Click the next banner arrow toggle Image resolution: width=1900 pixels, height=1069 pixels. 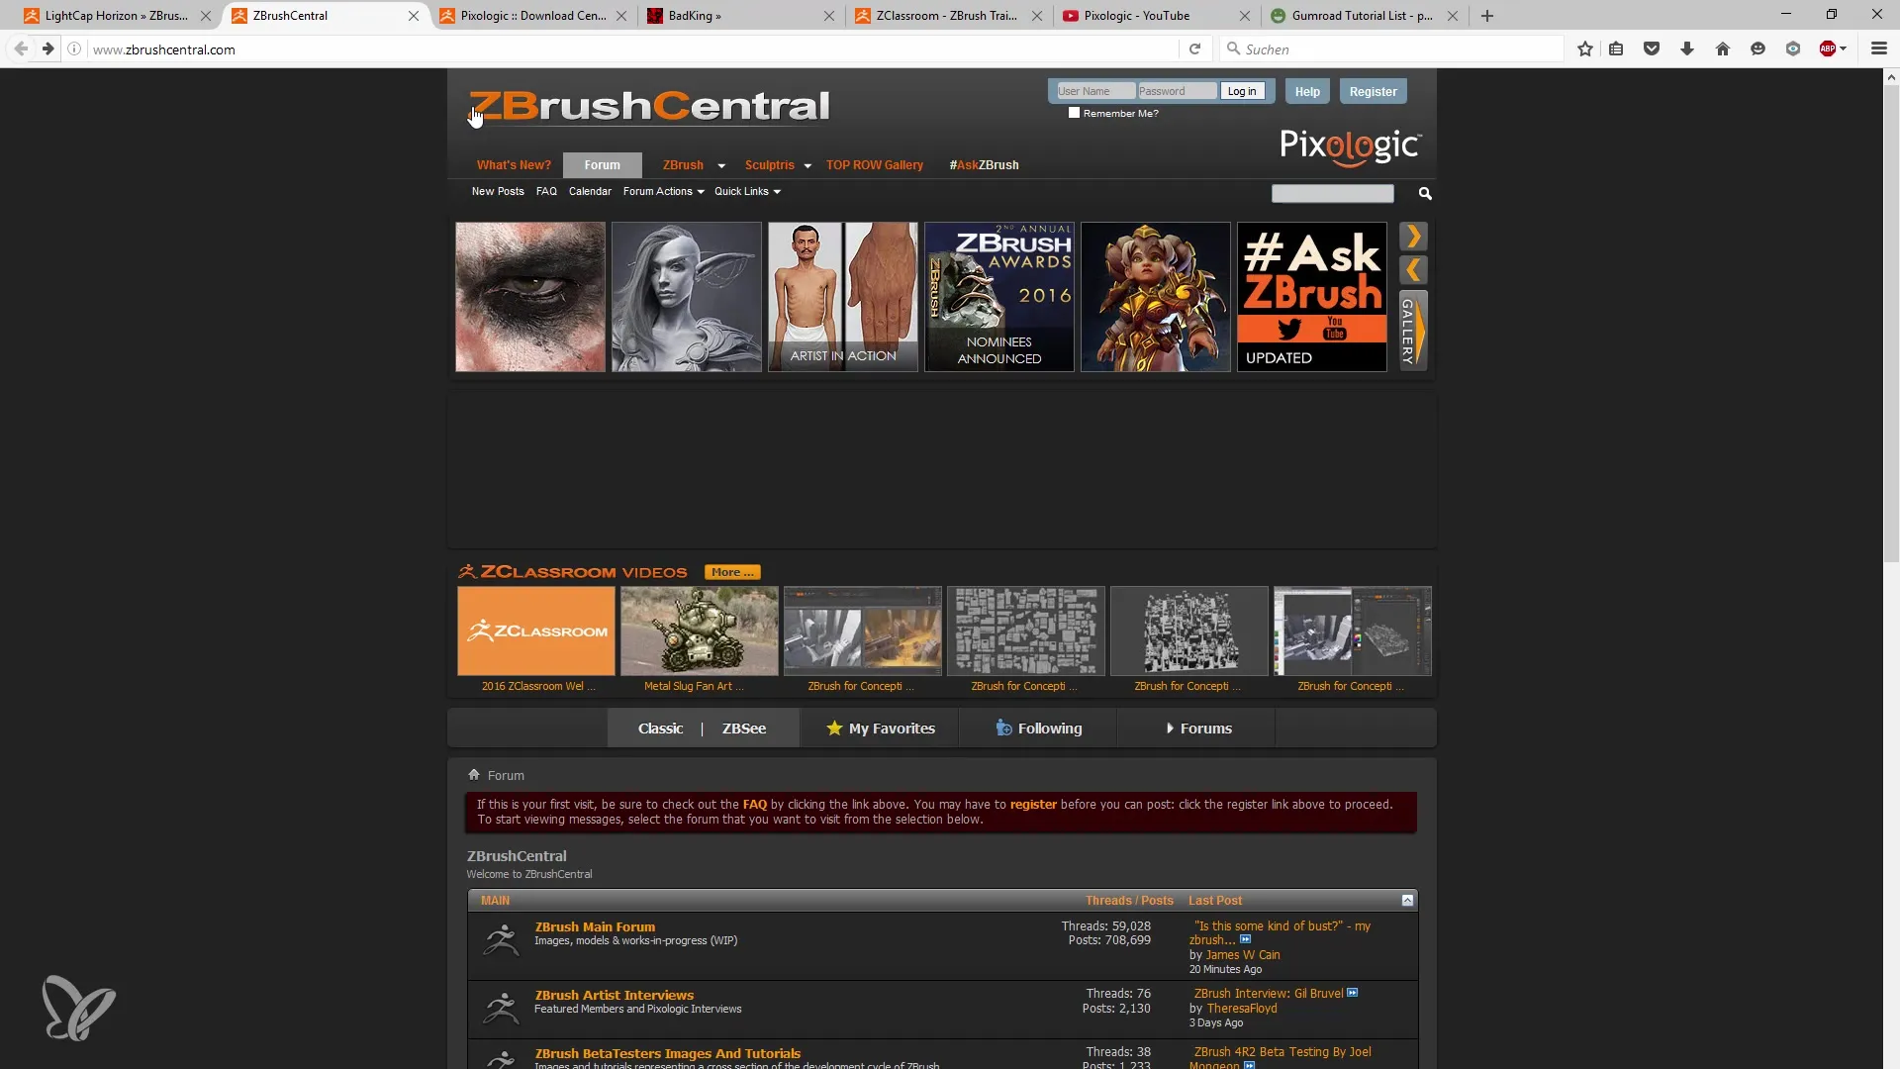[x=1414, y=237]
